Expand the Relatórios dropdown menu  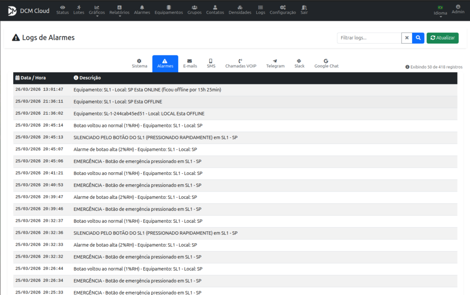pyautogui.click(x=119, y=11)
